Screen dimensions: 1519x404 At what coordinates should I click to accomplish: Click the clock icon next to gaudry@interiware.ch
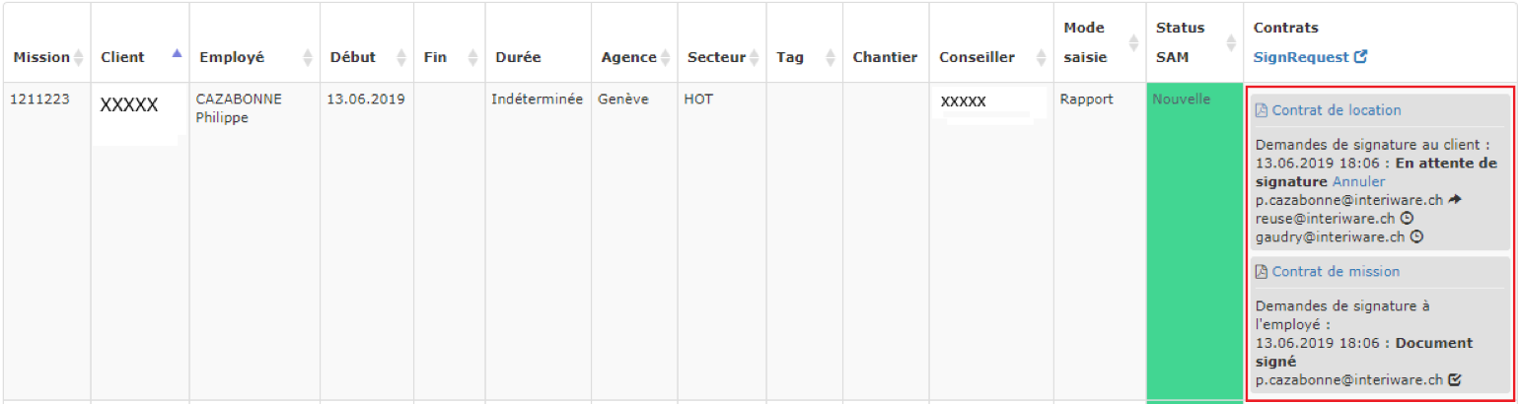click(1416, 236)
